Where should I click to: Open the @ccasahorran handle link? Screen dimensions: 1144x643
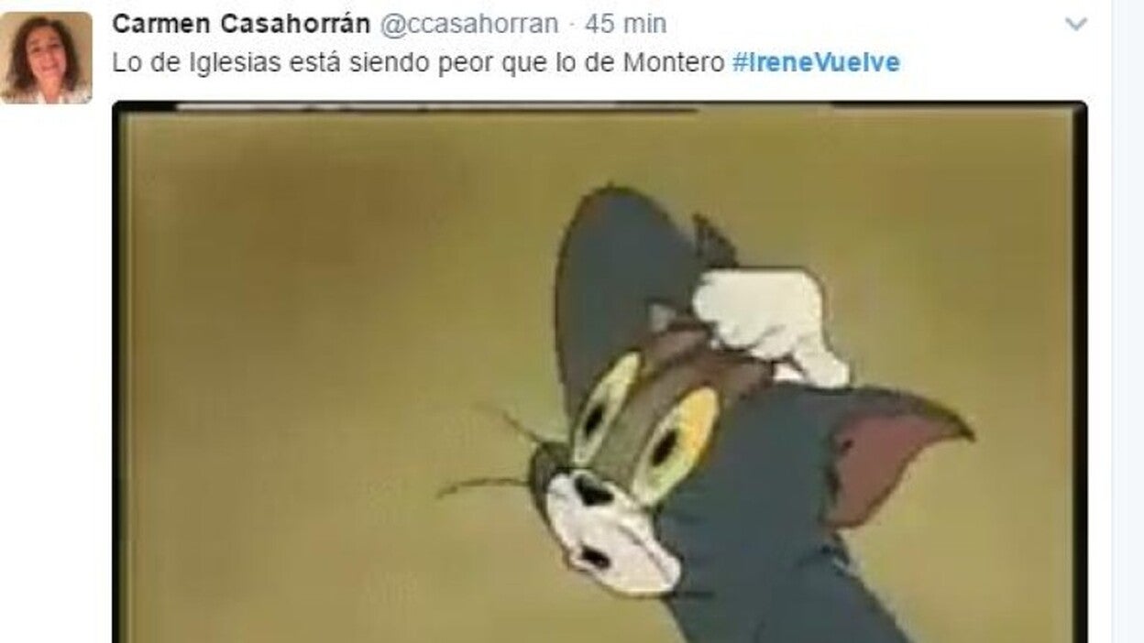(468, 24)
